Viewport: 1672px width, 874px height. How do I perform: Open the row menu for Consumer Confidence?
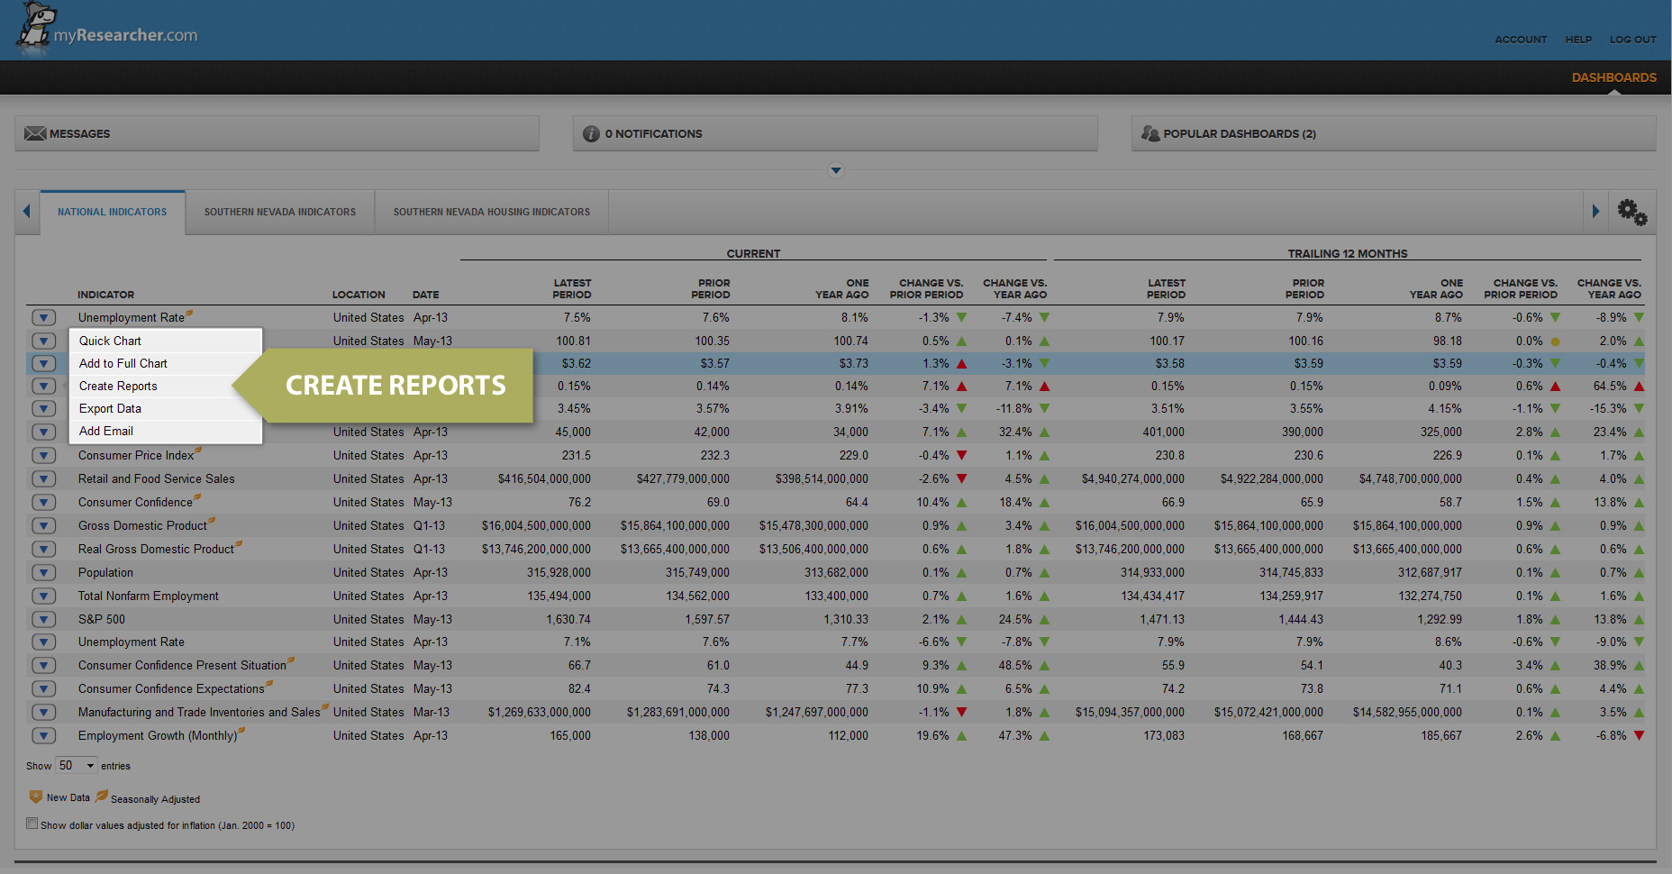point(43,502)
